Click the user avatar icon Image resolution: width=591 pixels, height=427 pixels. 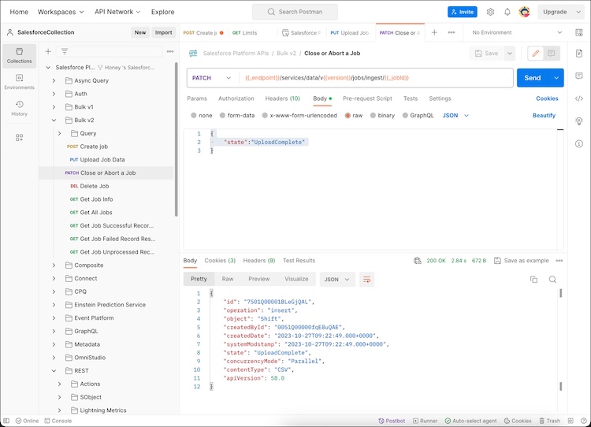[x=524, y=12]
